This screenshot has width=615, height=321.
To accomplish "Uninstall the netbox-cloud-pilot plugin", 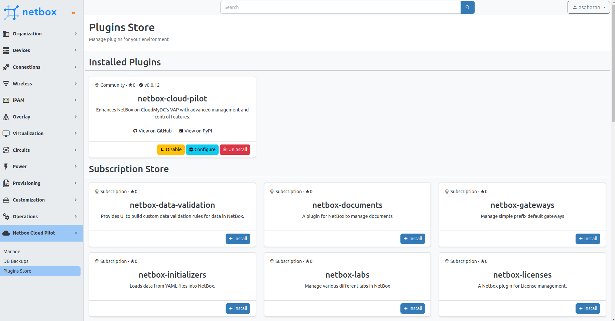I will pos(235,149).
